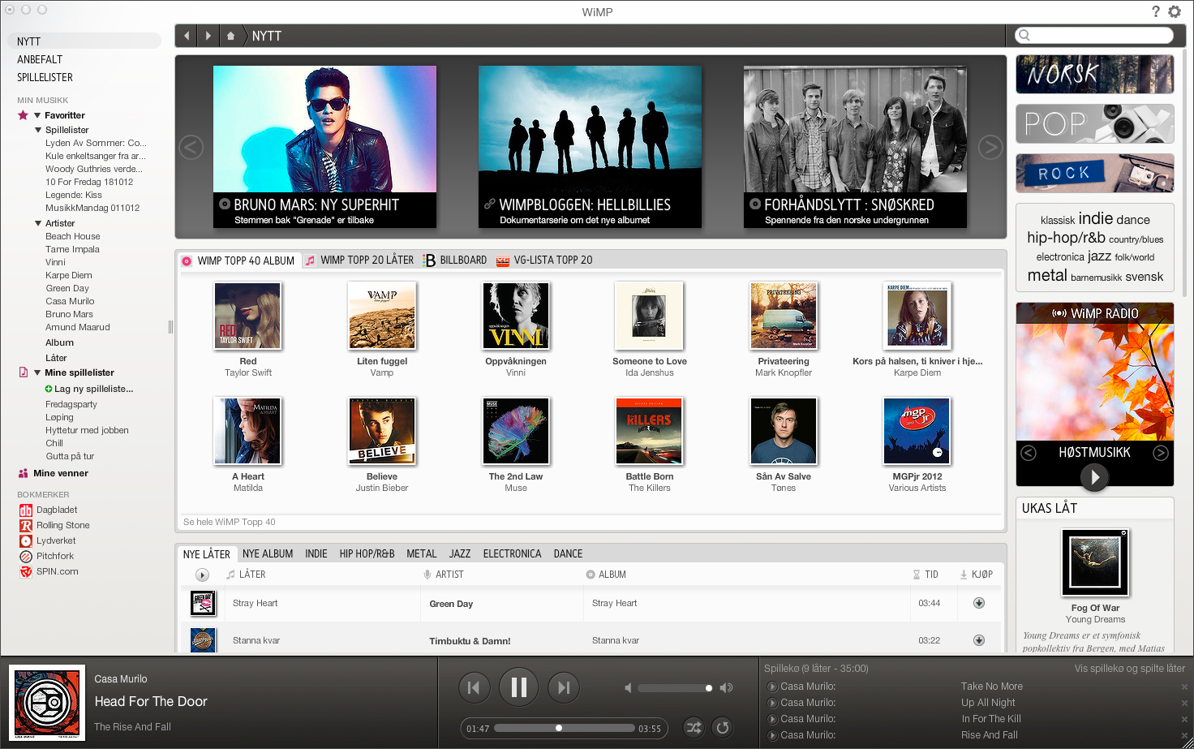This screenshot has height=749, width=1194.
Task: Open settings with the gear icon
Action: (x=1175, y=11)
